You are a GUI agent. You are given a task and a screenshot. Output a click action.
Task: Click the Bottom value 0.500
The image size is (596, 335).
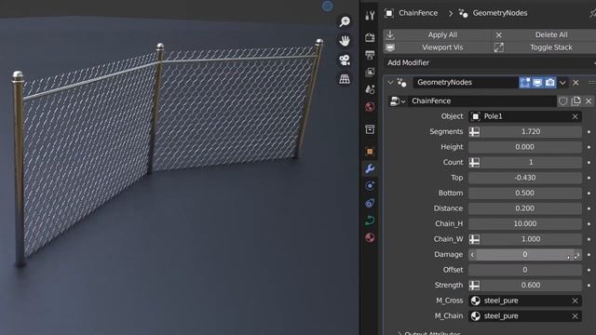(525, 193)
